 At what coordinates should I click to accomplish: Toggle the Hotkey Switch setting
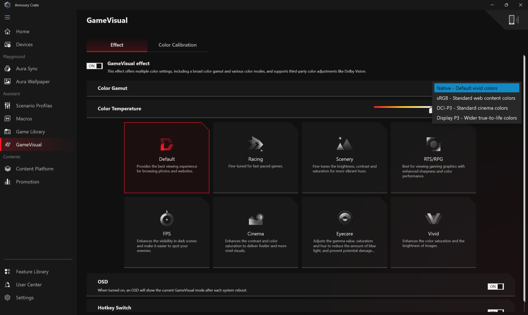[495, 312]
